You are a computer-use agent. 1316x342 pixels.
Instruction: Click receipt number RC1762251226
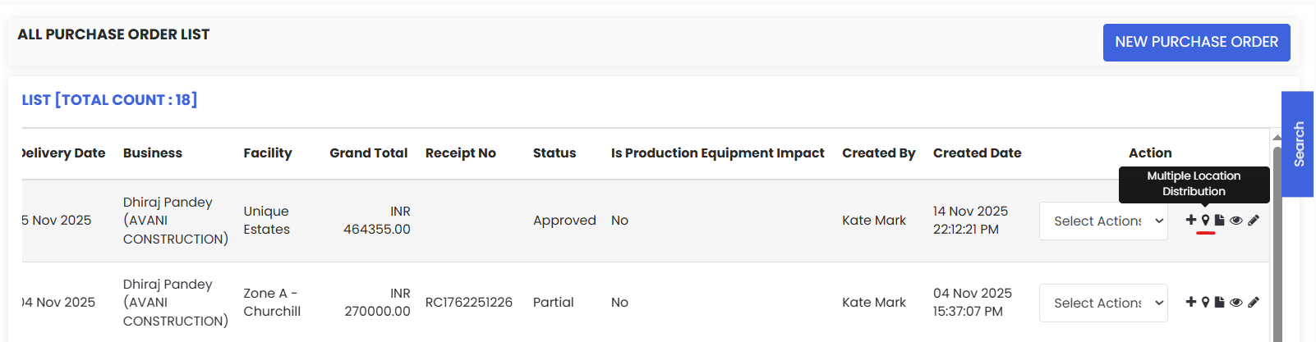click(468, 302)
